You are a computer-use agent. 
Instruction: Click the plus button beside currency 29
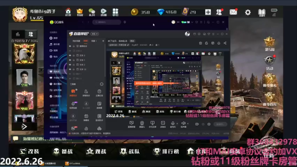coord(208,12)
